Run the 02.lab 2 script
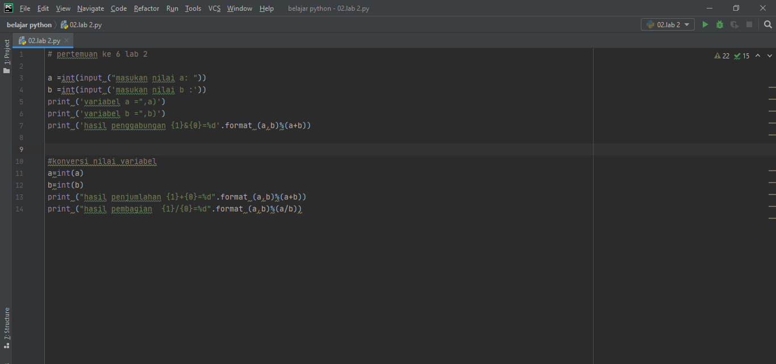776x364 pixels. click(705, 24)
